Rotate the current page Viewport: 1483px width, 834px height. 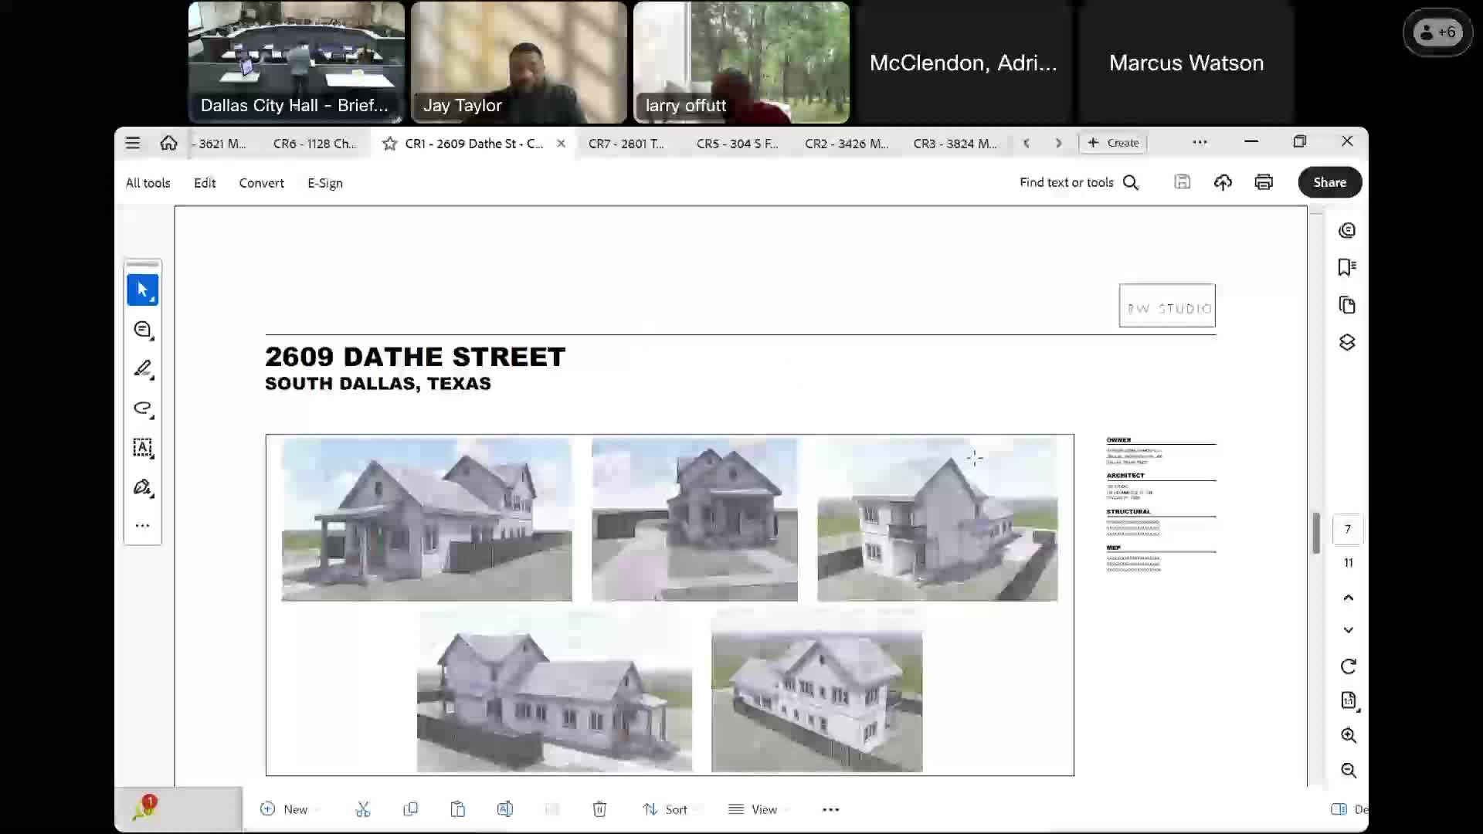[1349, 666]
